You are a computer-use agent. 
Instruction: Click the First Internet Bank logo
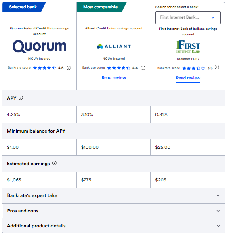pyautogui.click(x=188, y=47)
